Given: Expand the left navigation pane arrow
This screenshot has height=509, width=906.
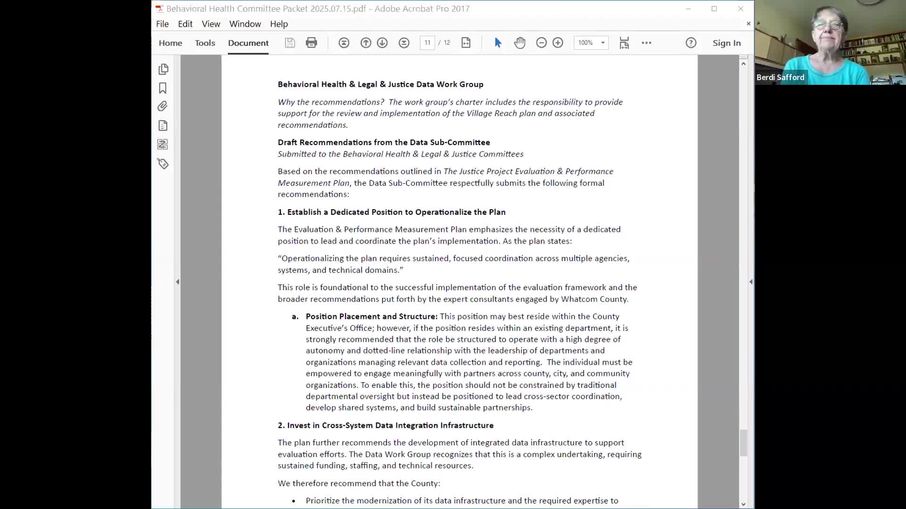Looking at the screenshot, I should tap(177, 282).
